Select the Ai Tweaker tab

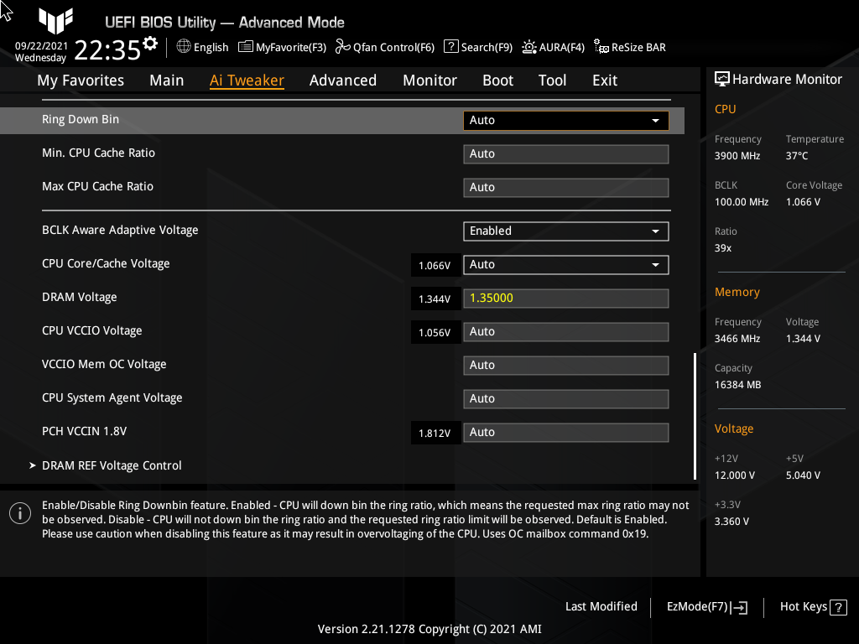(247, 80)
